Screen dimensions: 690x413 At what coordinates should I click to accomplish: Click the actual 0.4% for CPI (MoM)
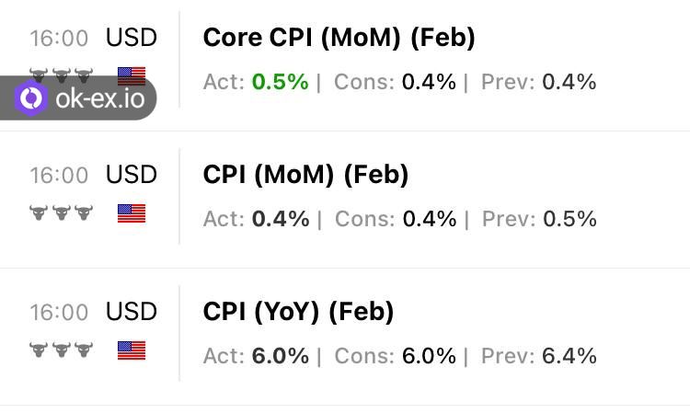point(281,219)
